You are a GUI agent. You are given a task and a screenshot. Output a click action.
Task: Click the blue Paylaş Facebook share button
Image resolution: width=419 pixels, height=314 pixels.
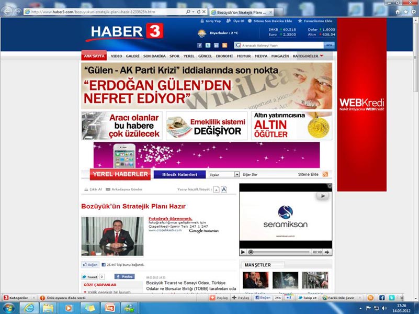pos(124,277)
